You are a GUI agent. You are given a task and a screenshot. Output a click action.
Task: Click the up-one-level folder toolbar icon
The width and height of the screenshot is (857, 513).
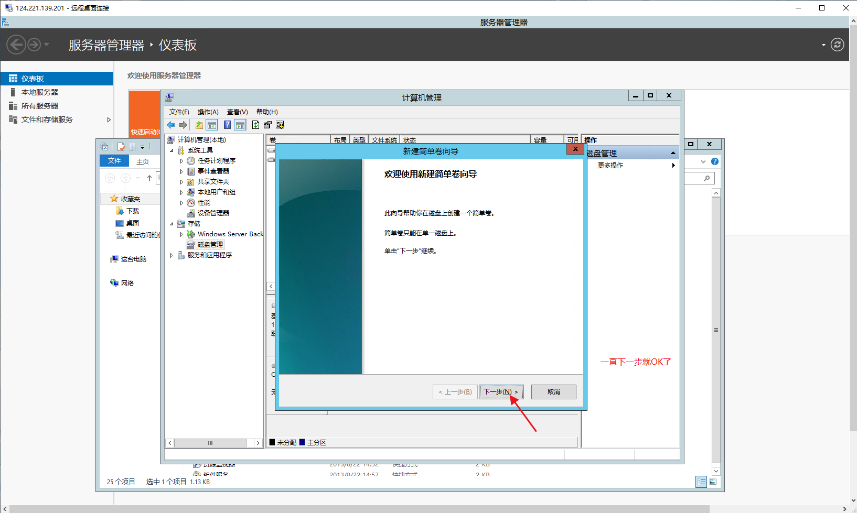199,125
